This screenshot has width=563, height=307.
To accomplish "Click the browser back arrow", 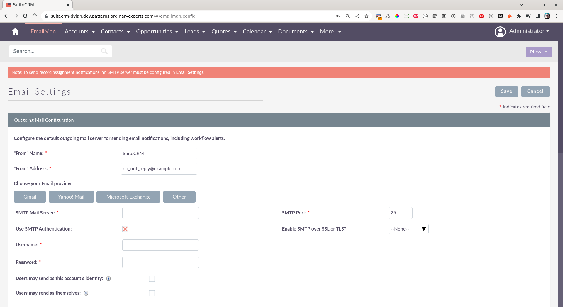I will [x=6, y=16].
